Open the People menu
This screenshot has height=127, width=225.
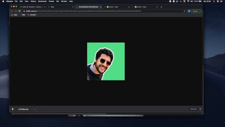point(51,1)
